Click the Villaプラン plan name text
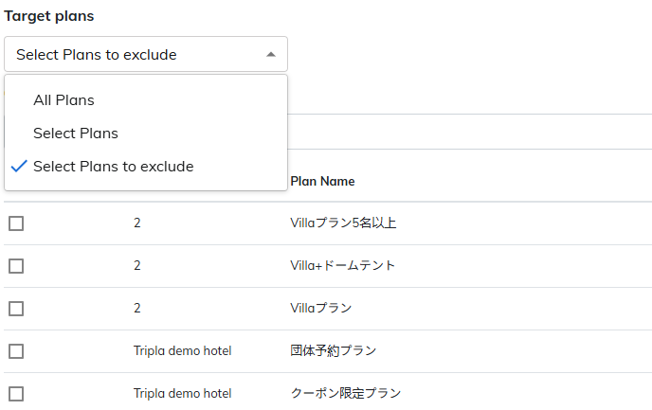The image size is (652, 410). tap(321, 309)
